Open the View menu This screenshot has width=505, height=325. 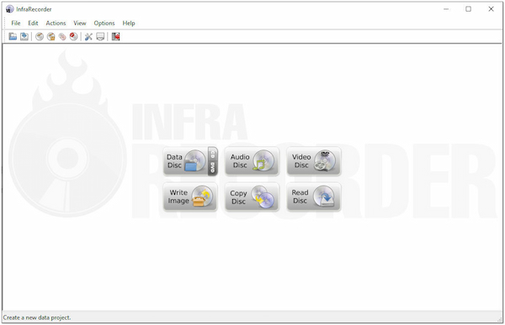tap(80, 24)
